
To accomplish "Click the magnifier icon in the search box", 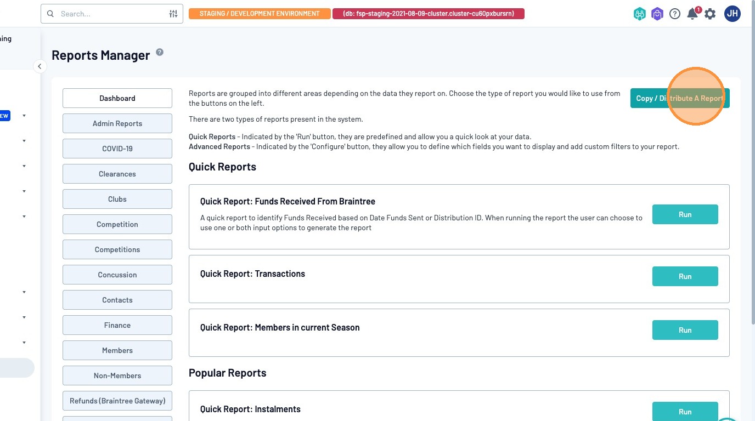I will coord(50,14).
